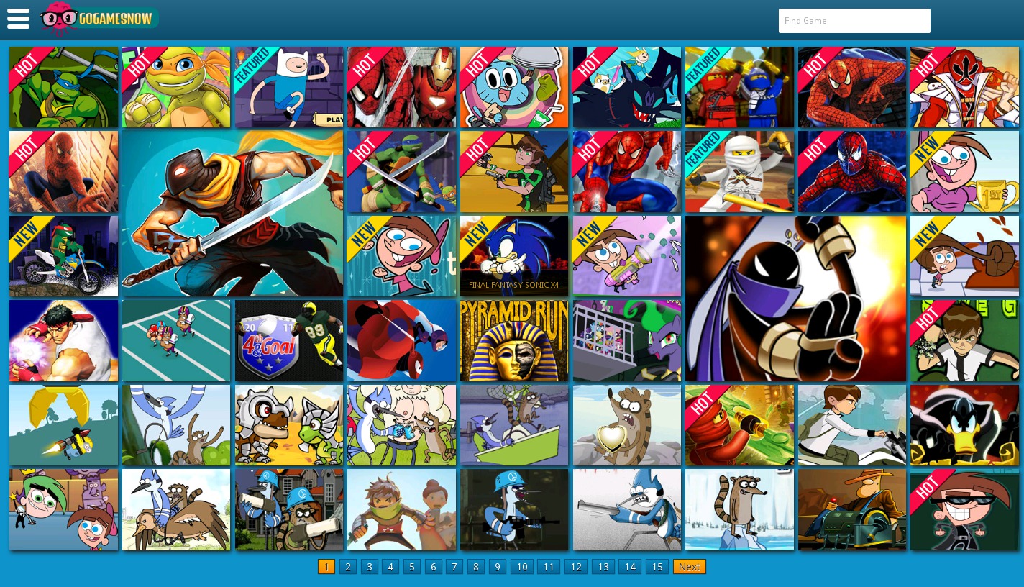The width and height of the screenshot is (1024, 587).
Task: Select the Ninja Turtle motorbike game
Action: click(63, 256)
